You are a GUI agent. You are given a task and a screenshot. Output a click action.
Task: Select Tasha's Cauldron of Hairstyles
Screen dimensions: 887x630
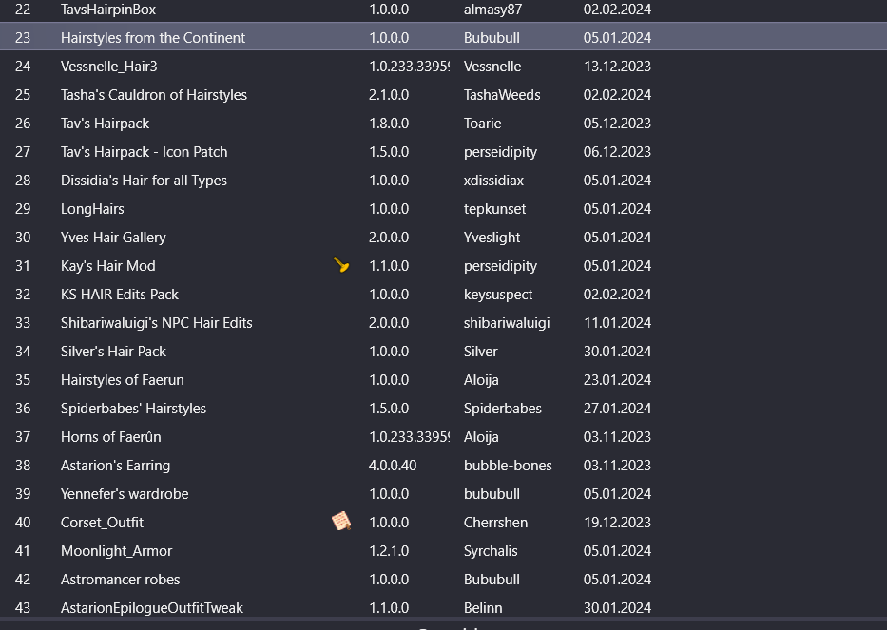(x=154, y=95)
